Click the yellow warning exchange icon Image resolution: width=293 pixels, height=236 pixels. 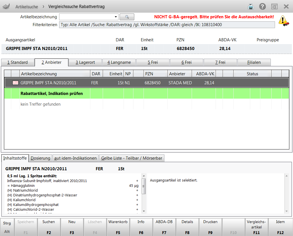(284, 21)
